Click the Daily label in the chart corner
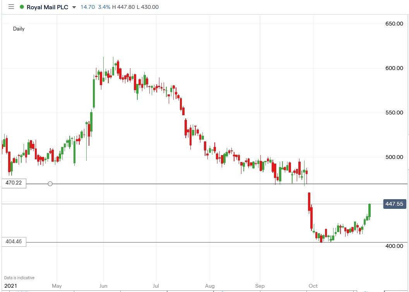This screenshot has width=409, height=292. (x=19, y=29)
